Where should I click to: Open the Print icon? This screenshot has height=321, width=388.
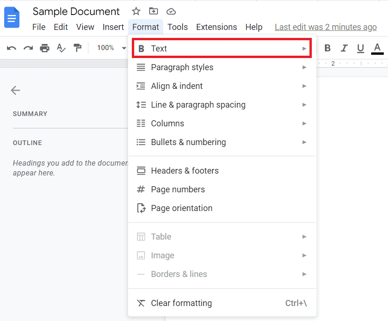pos(44,48)
